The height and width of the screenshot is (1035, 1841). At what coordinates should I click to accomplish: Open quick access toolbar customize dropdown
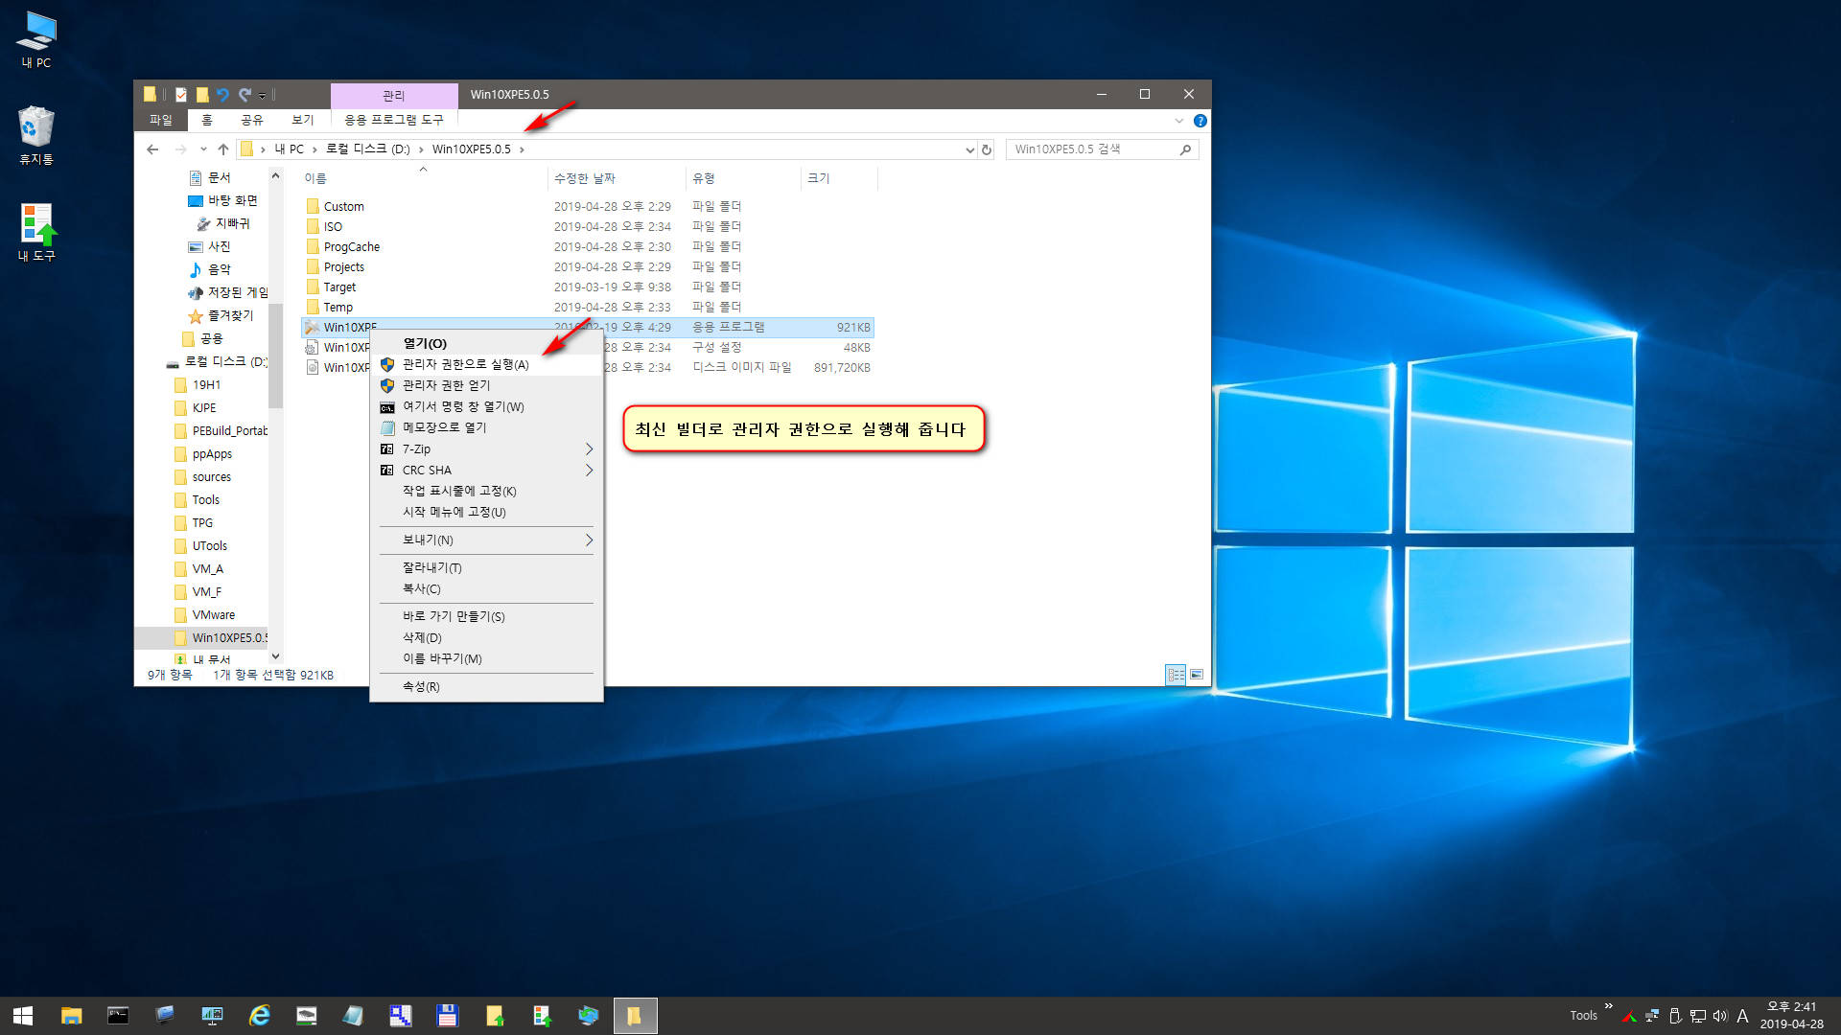click(x=263, y=96)
